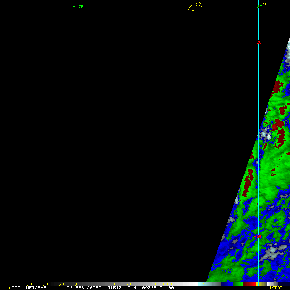Click the 191513 time stamp text
The width and height of the screenshot is (290, 290).
pos(113,288)
